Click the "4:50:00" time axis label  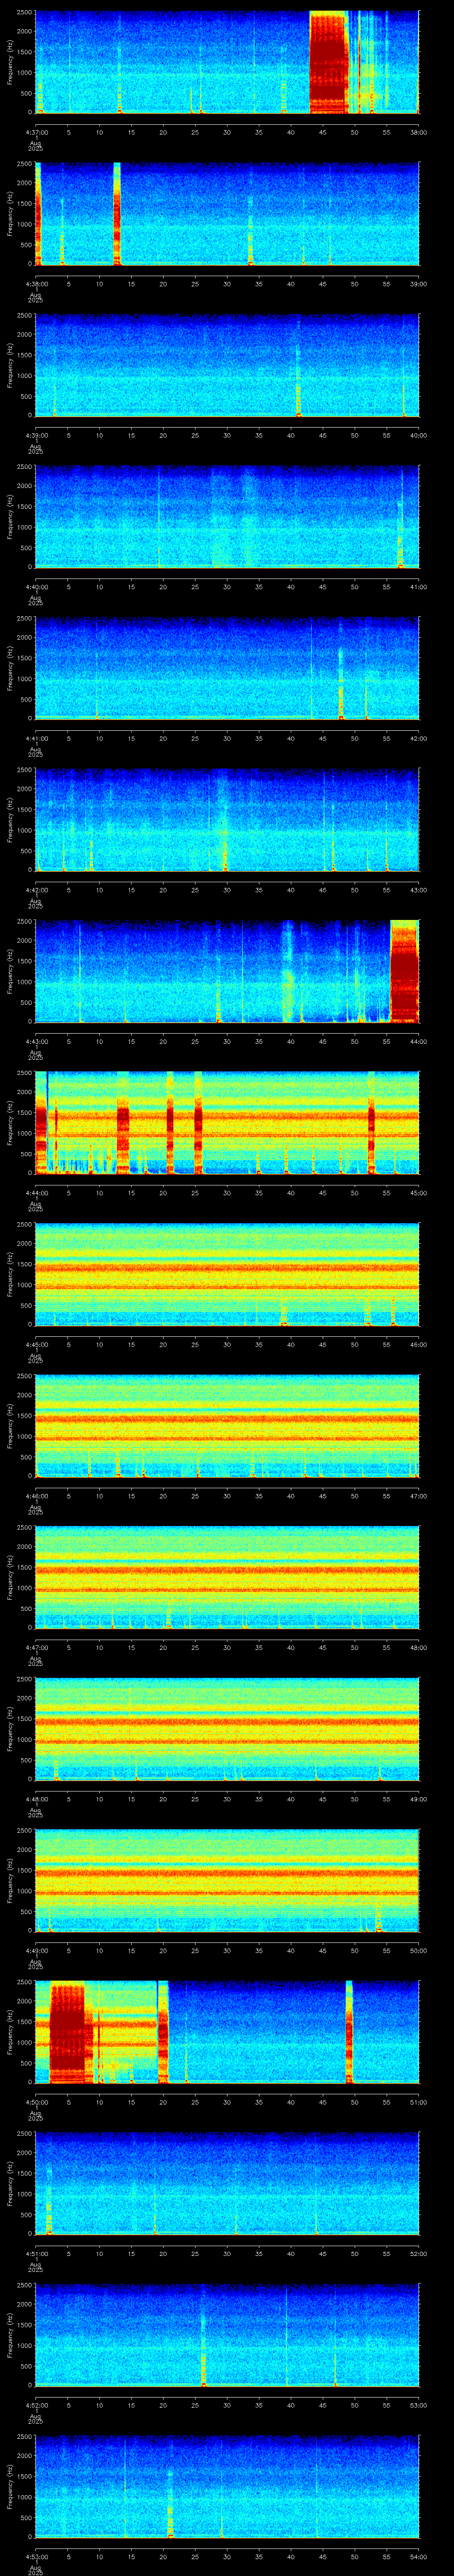36,2102
